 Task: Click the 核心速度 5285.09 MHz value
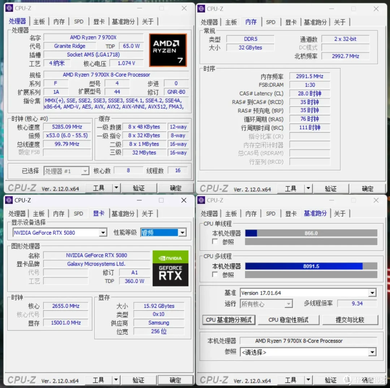point(67,127)
